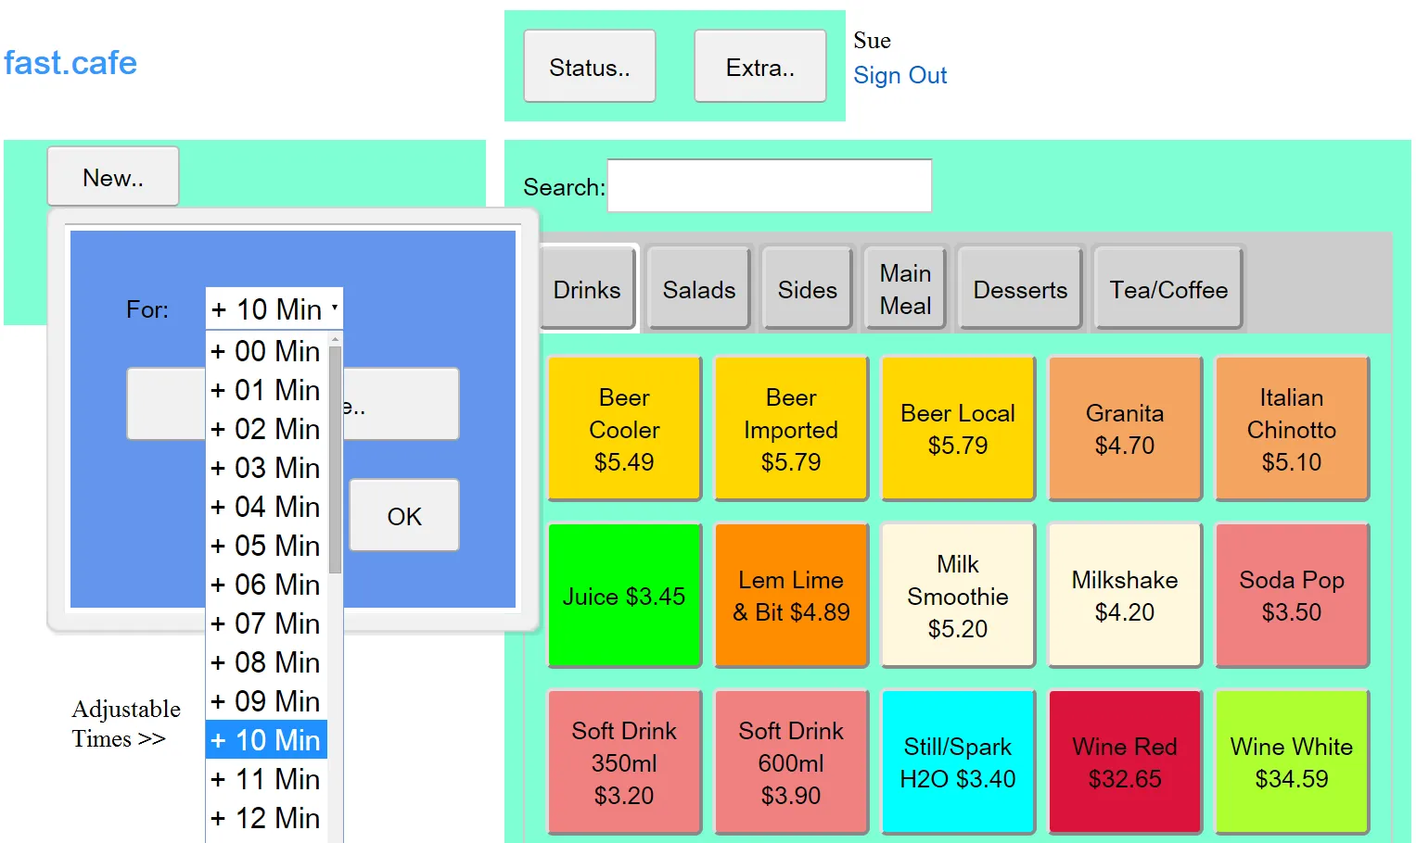Sign out of Sue's account
This screenshot has height=843, width=1416.
899,75
